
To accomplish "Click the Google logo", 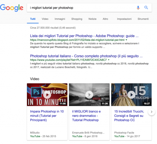I will tap(12, 8).
